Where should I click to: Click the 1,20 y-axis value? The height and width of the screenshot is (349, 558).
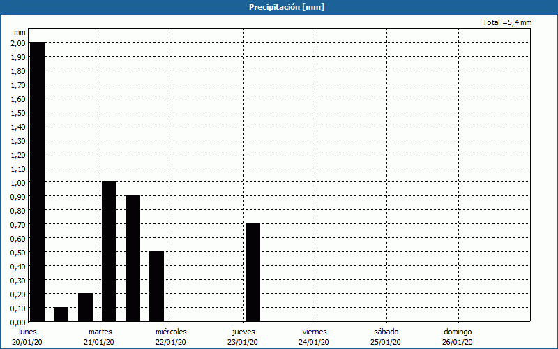pyautogui.click(x=18, y=154)
